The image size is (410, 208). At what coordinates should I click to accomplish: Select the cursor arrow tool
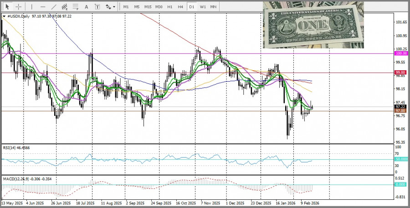coord(7,7)
